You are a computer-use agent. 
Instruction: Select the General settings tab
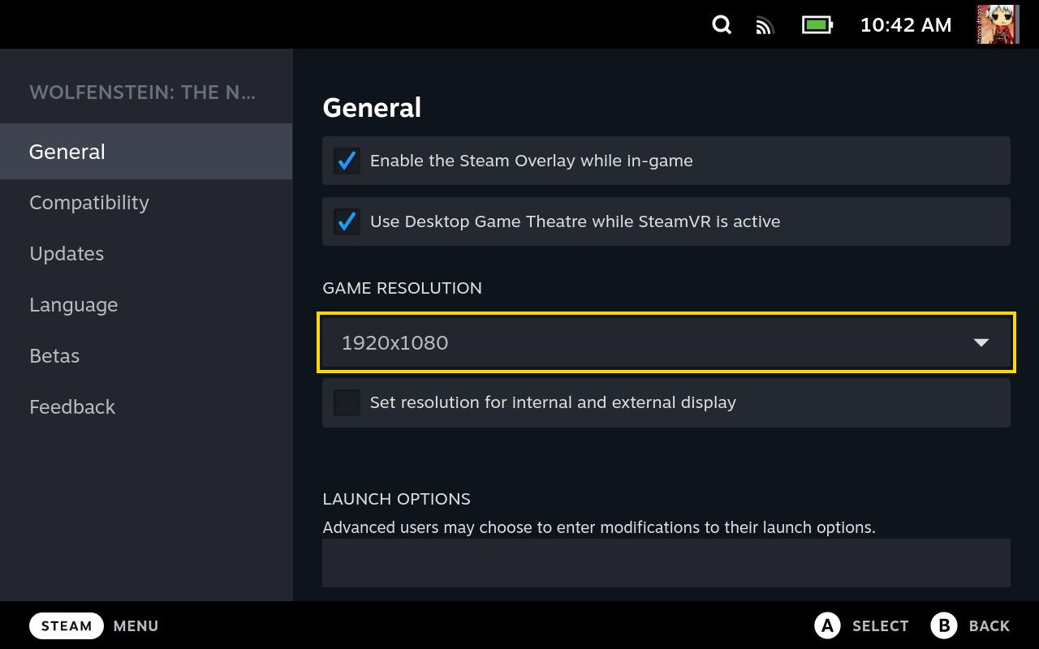point(67,152)
